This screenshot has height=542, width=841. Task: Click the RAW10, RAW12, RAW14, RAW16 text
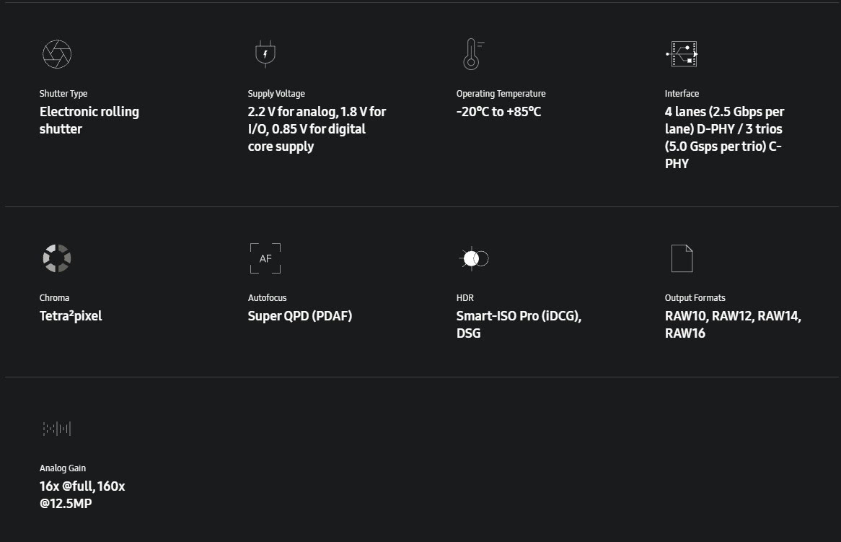point(733,324)
